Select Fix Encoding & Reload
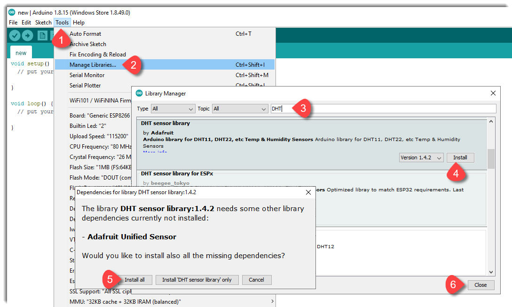 [x=165, y=55]
